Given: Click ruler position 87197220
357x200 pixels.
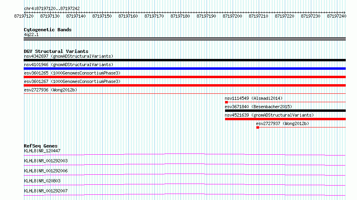Looking at the screenshot, I should click(285, 16).
